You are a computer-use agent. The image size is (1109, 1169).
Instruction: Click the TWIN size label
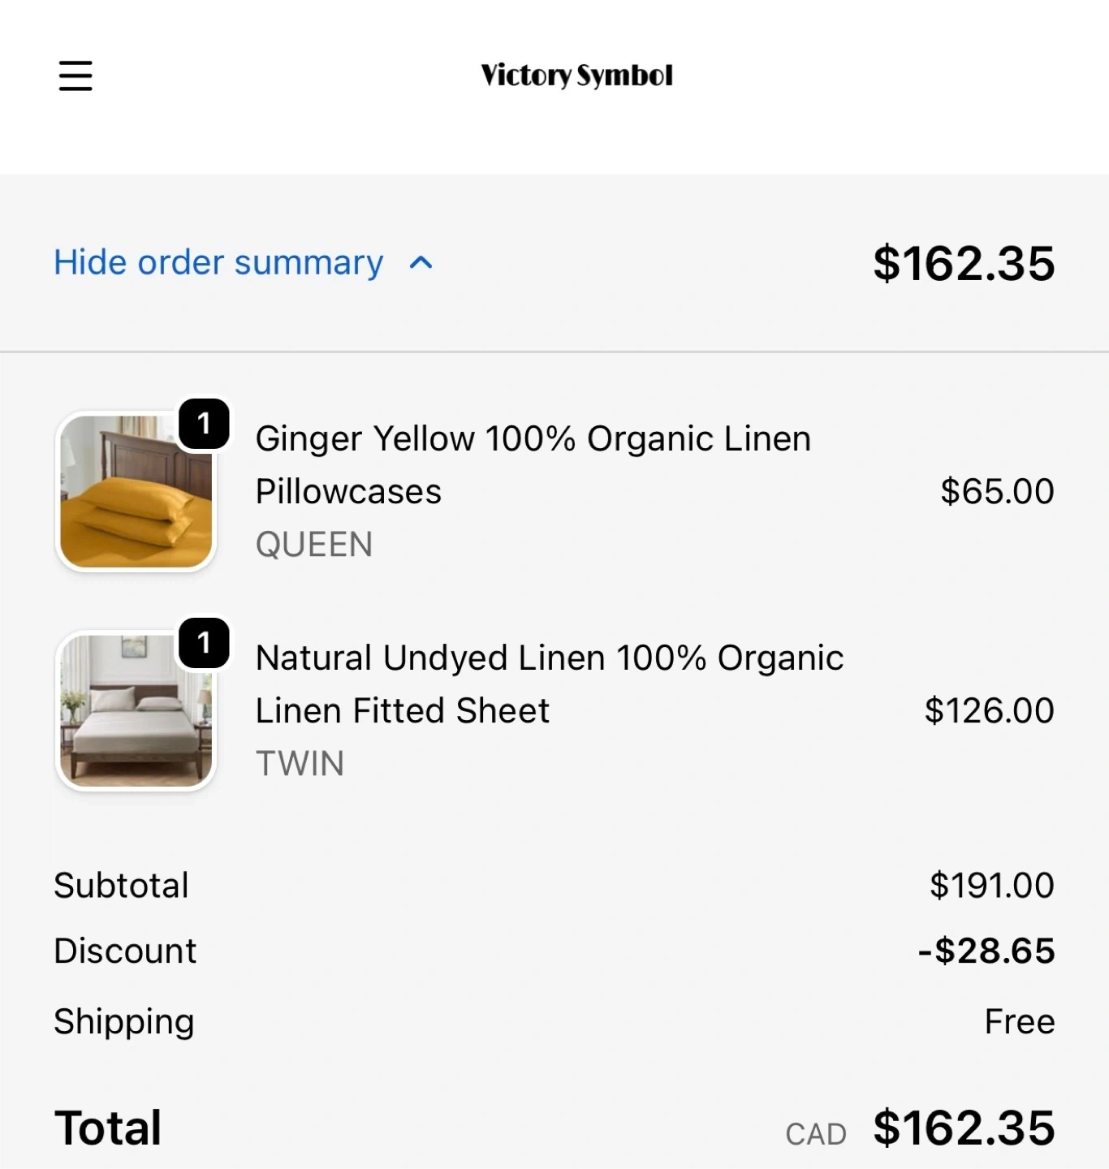300,763
